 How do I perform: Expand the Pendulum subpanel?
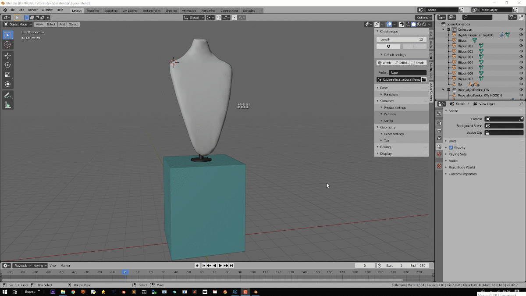(391, 94)
